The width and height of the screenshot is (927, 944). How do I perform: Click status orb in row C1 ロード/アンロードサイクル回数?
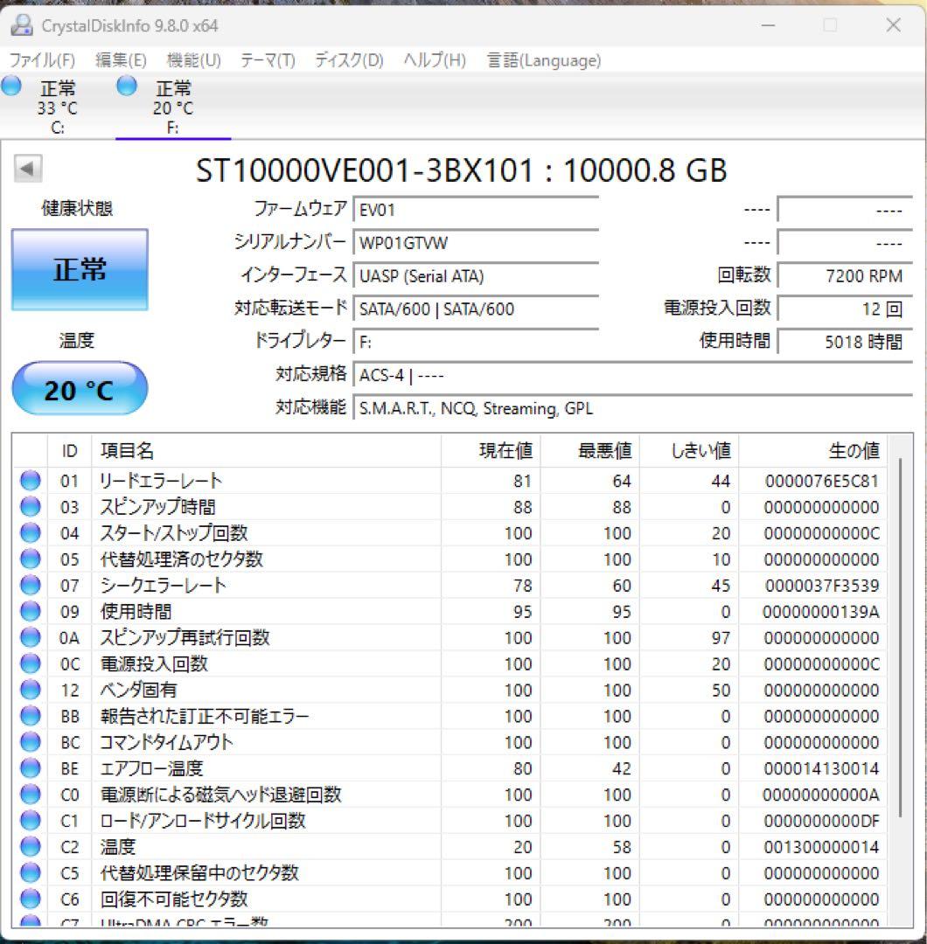point(30,821)
